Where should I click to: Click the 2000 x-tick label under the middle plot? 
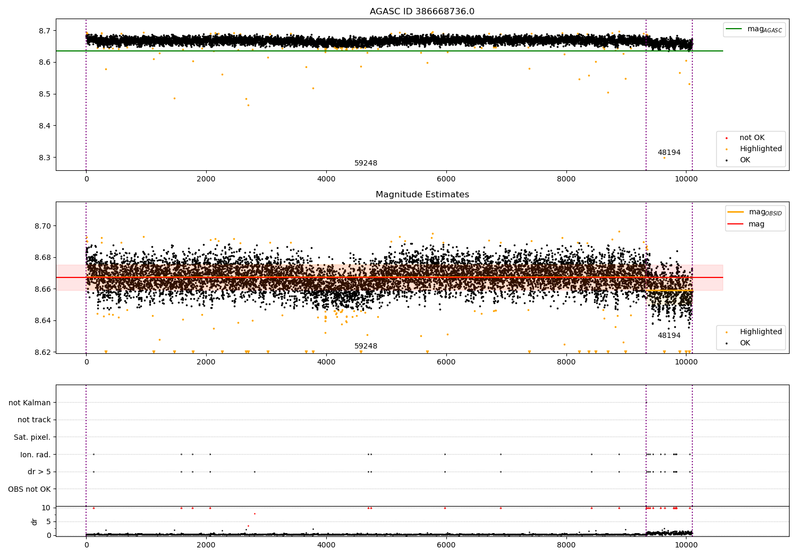tap(206, 362)
